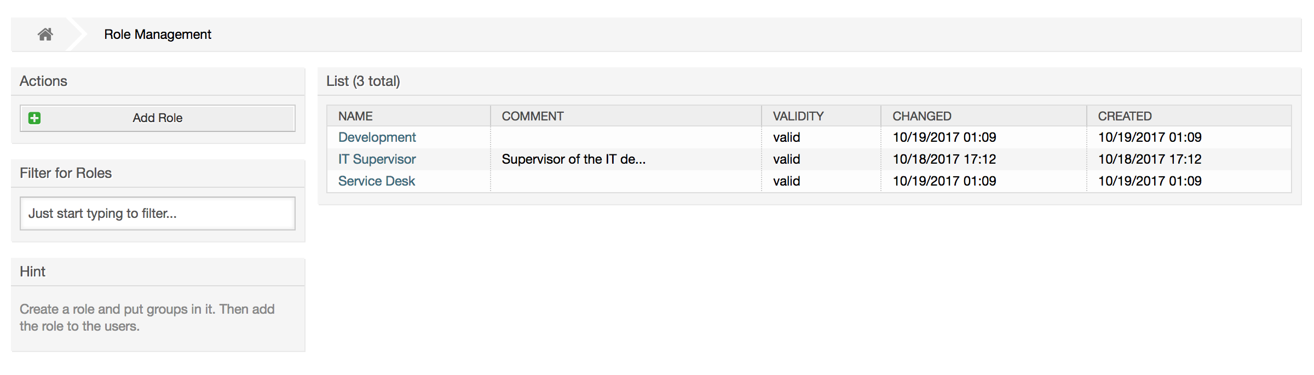1314x375 pixels.
Task: Open the IT Supervisor role link
Action: 377,159
